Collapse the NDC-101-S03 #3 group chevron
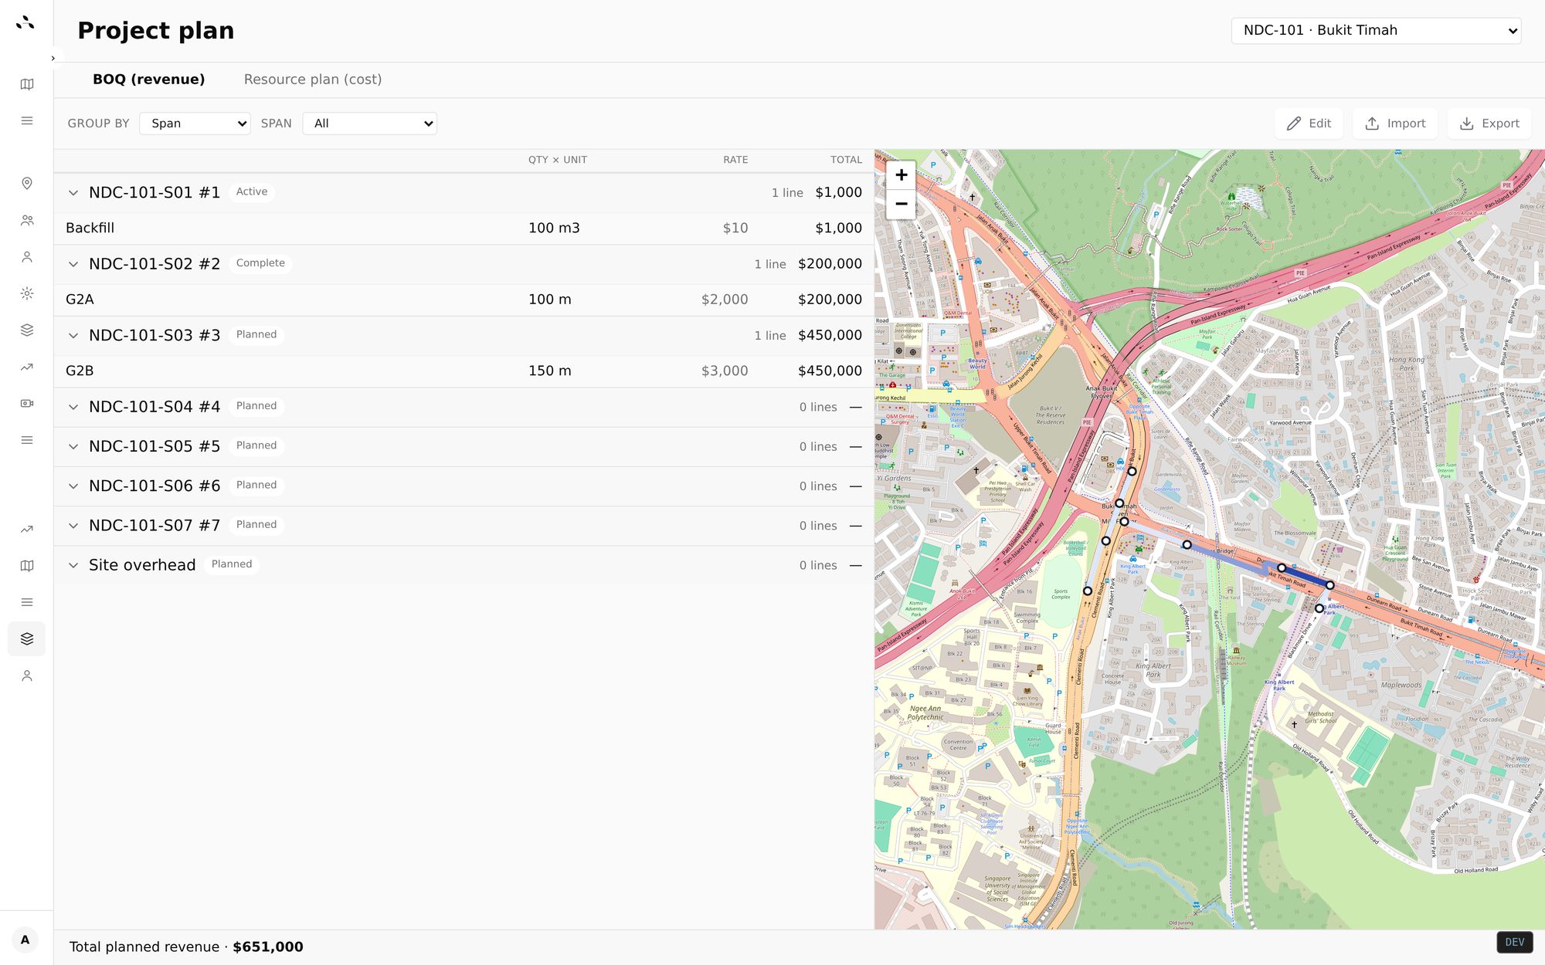Screen dimensions: 1545x965 [73, 336]
